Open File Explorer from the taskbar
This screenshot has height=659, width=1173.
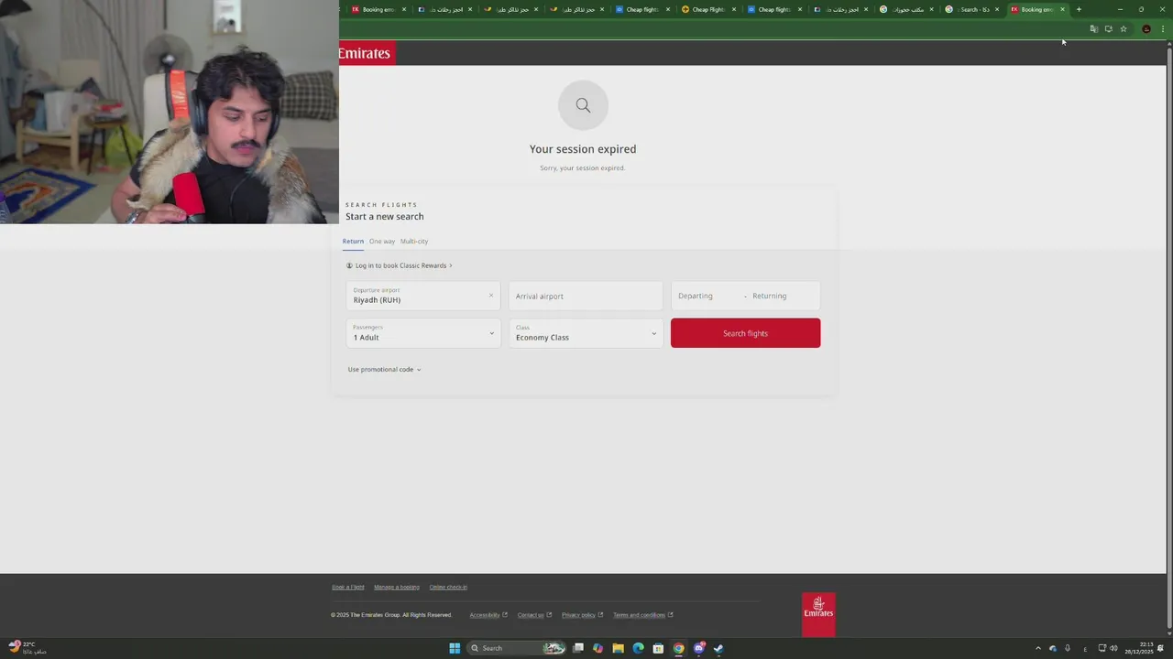point(619,648)
